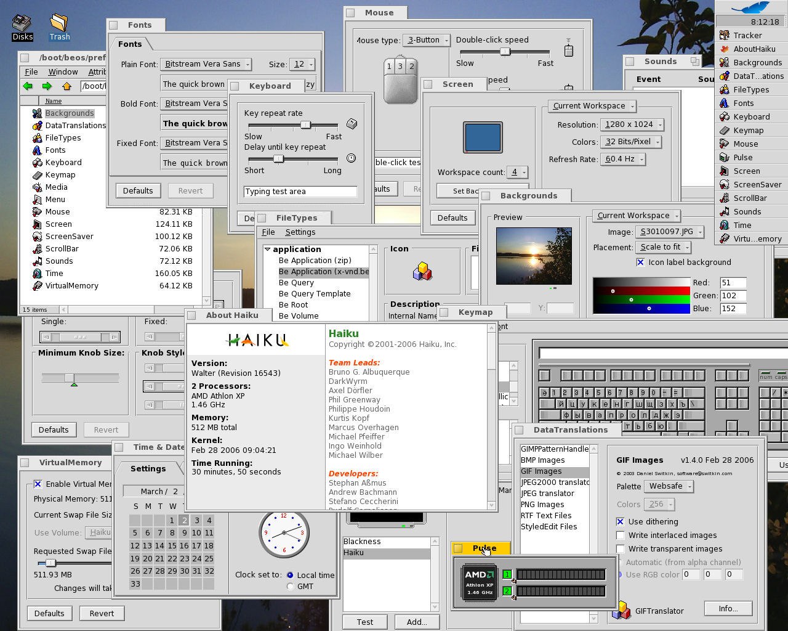Select the Keymap icon in file list
Screen dimensions: 788x631
pyautogui.click(x=38, y=175)
